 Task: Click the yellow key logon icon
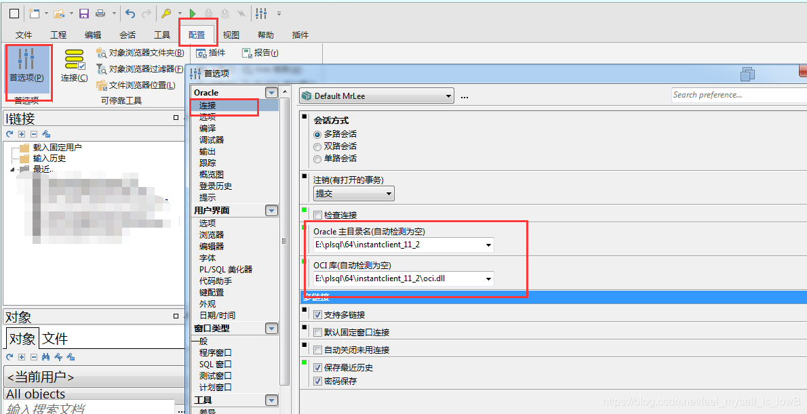166,14
